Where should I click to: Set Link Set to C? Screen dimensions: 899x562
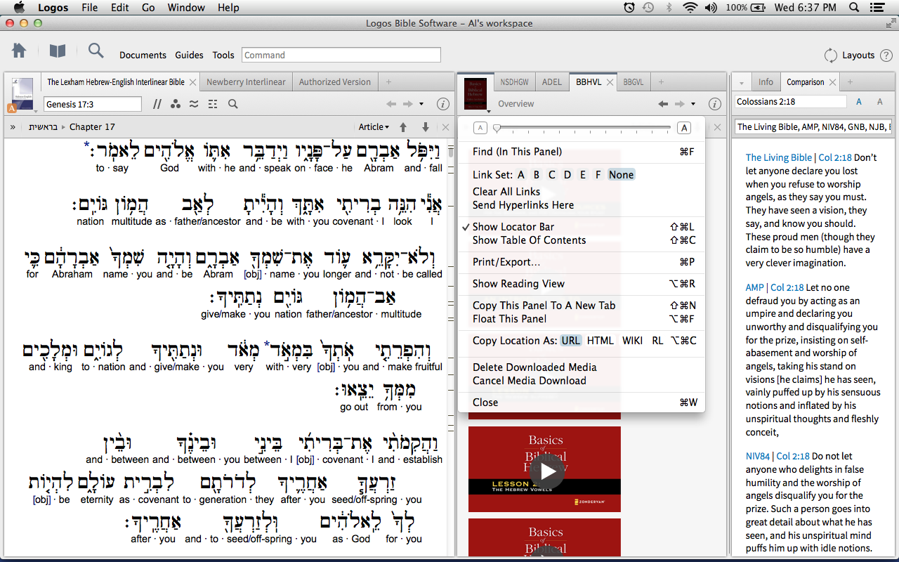[551, 175]
